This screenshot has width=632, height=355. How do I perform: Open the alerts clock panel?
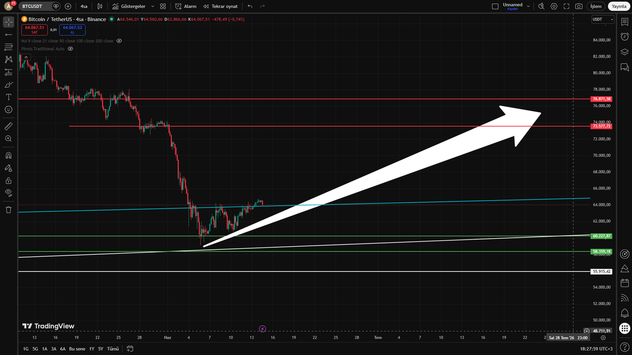pos(625,37)
